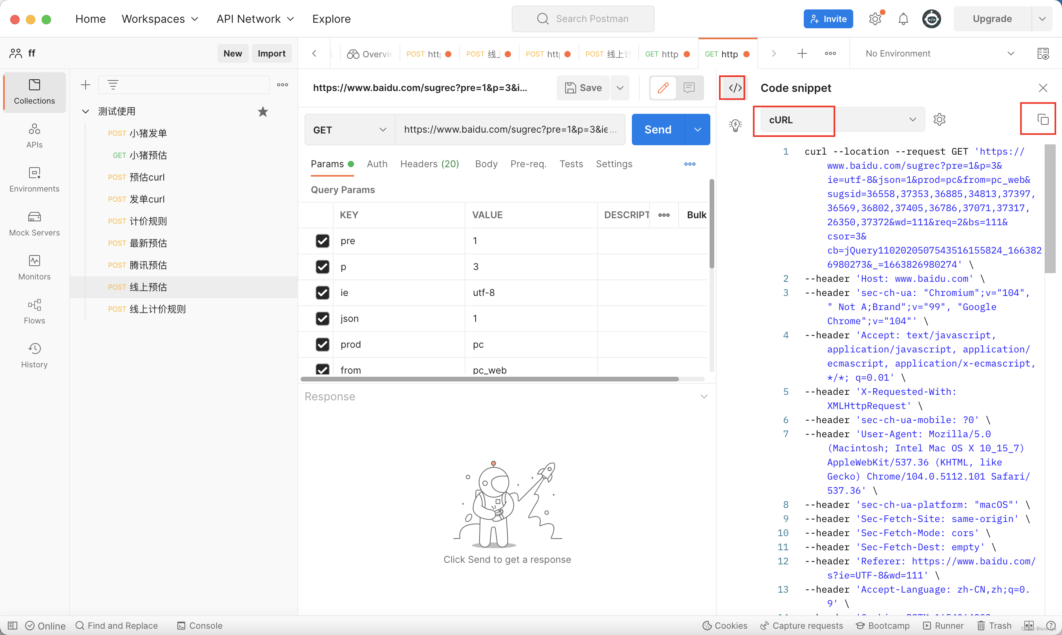Open the code snippet panel icon
Viewport: 1062px width, 635px height.
pyautogui.click(x=735, y=88)
